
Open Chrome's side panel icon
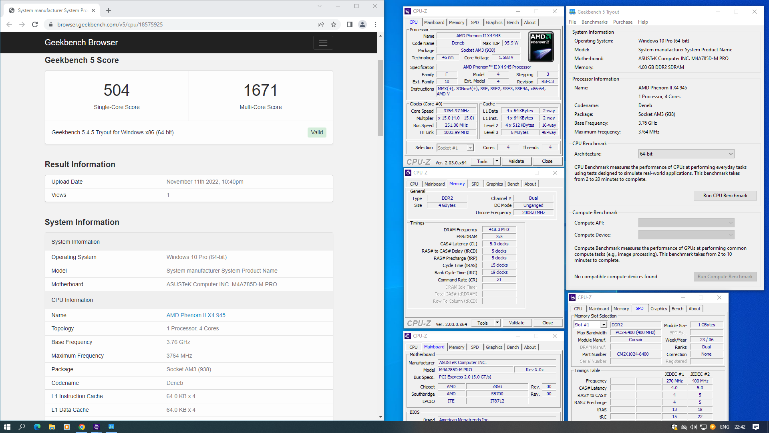[x=349, y=24]
